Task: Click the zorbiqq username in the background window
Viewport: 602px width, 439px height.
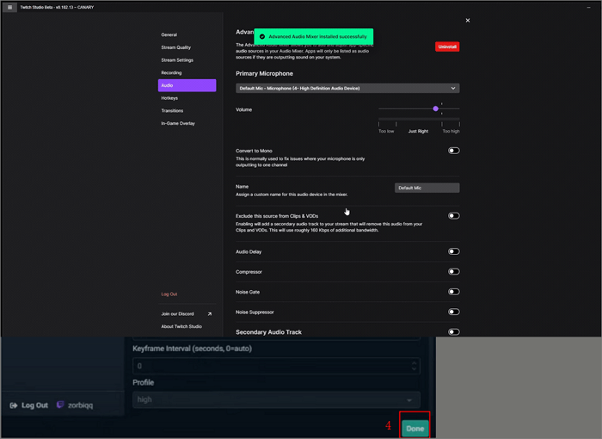Action: point(80,405)
